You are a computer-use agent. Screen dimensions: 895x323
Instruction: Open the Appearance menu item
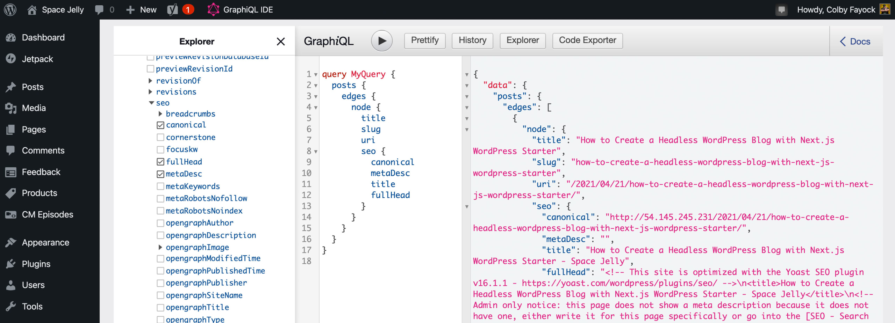pyautogui.click(x=45, y=242)
